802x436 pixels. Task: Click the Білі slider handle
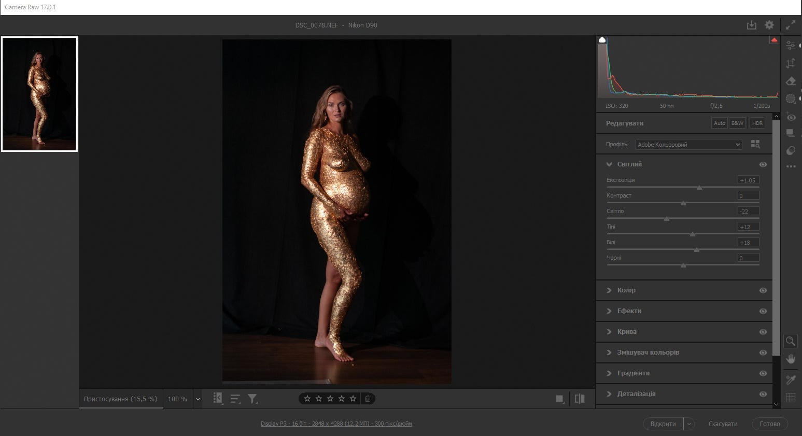[697, 250]
